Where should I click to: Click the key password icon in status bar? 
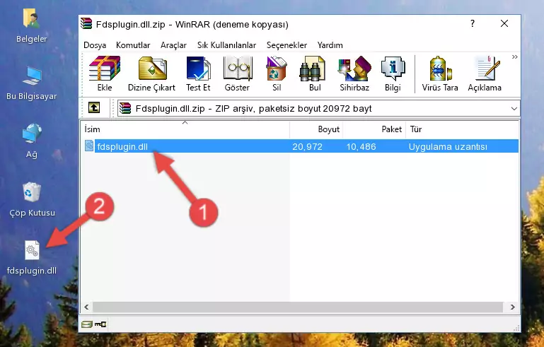coord(100,324)
